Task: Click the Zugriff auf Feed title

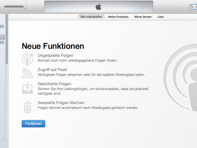Action: point(52,70)
